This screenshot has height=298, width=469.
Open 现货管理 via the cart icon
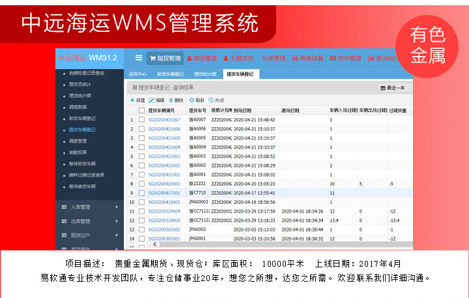pos(154,58)
